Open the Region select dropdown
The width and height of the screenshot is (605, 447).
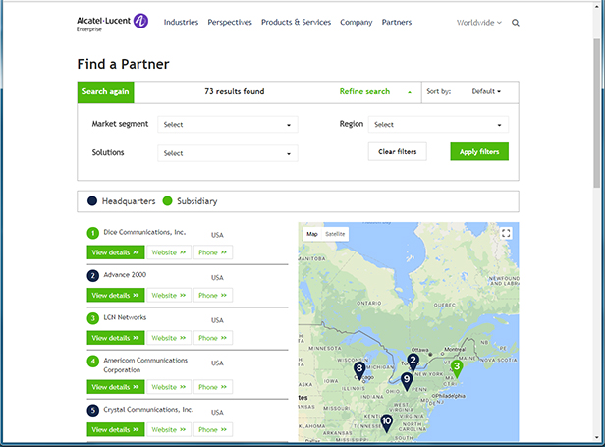[439, 125]
